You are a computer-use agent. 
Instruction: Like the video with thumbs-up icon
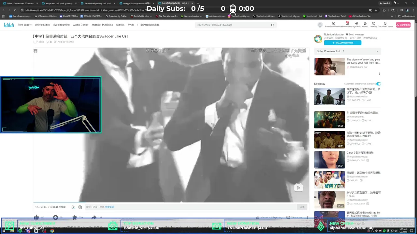[x=36, y=217]
